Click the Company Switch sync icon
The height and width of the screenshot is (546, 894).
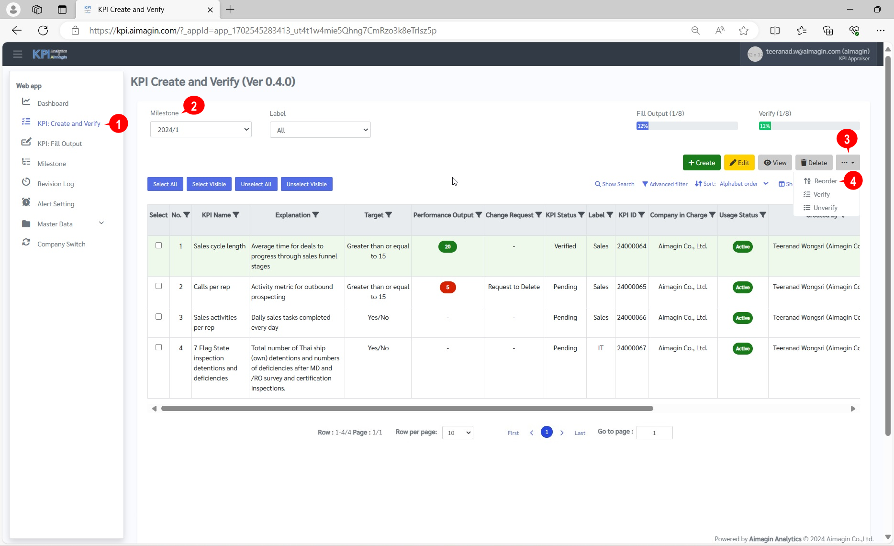click(x=26, y=243)
